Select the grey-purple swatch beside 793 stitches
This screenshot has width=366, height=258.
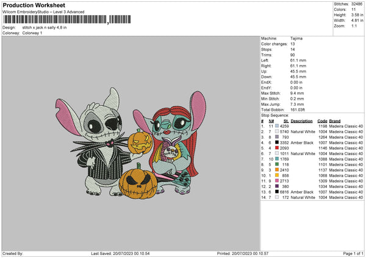click(x=277, y=137)
